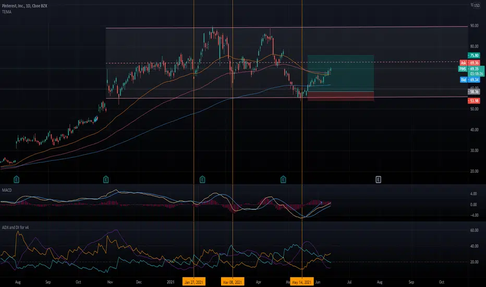The image size is (486, 287).
Task: Select the ADX and DI for v4 label
Action: [x=16, y=227]
